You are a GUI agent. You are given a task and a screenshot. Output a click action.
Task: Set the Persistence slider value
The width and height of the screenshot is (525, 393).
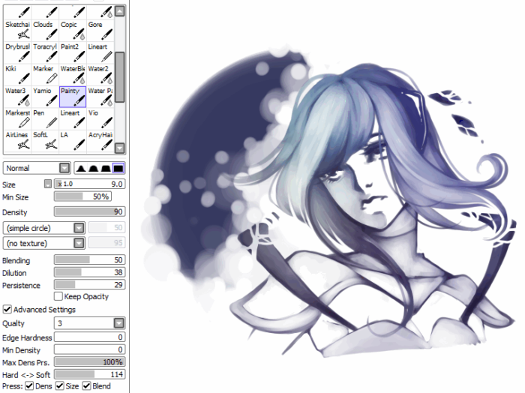[x=89, y=285]
